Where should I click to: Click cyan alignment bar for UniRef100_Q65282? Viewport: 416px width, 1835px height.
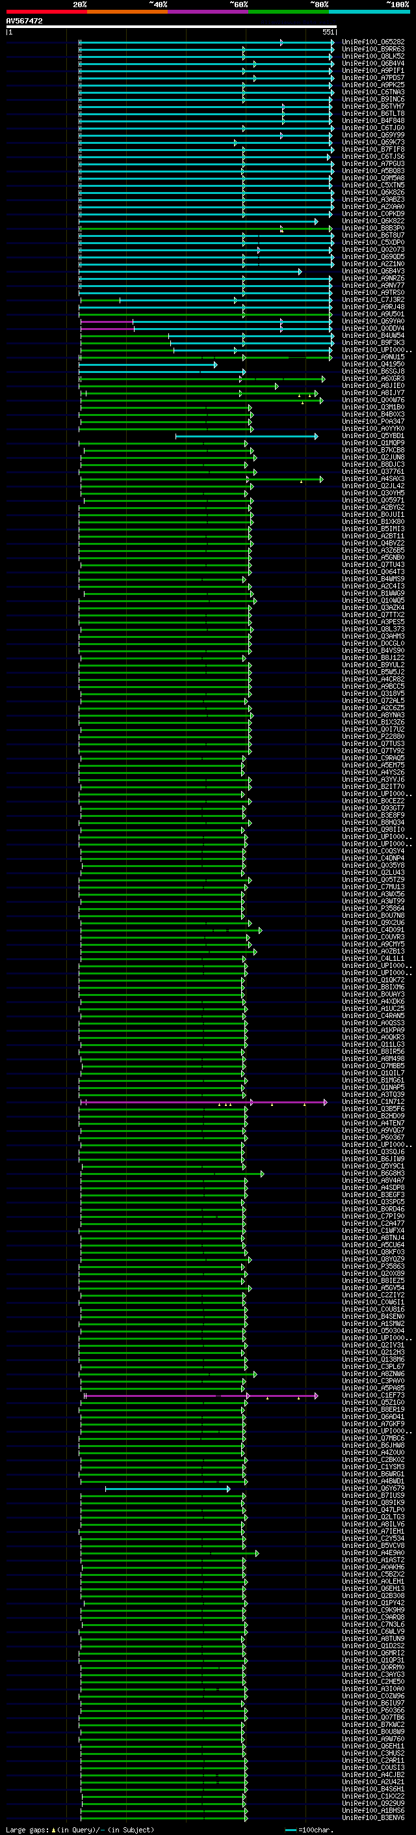point(206,42)
